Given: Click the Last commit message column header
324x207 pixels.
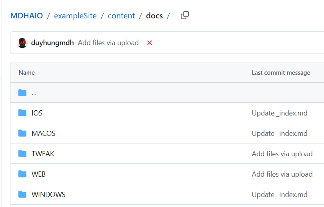Looking at the screenshot, I should click(281, 73).
